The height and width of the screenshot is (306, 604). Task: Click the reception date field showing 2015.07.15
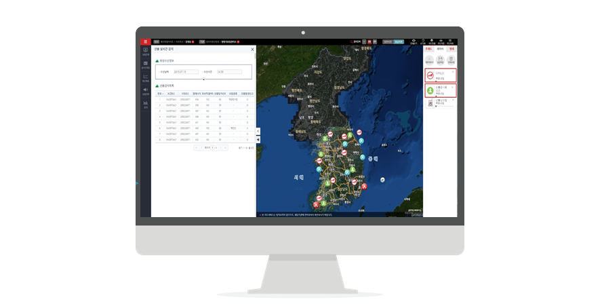pyautogui.click(x=186, y=72)
